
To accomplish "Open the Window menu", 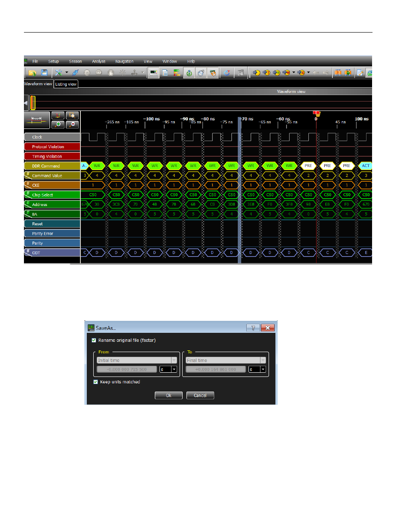I will [170, 61].
